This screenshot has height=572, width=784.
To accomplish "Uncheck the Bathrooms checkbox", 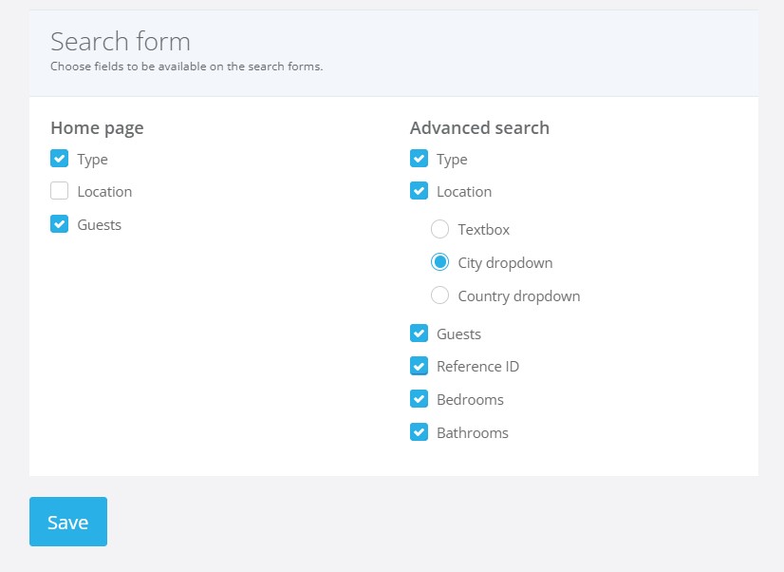I will pos(419,432).
